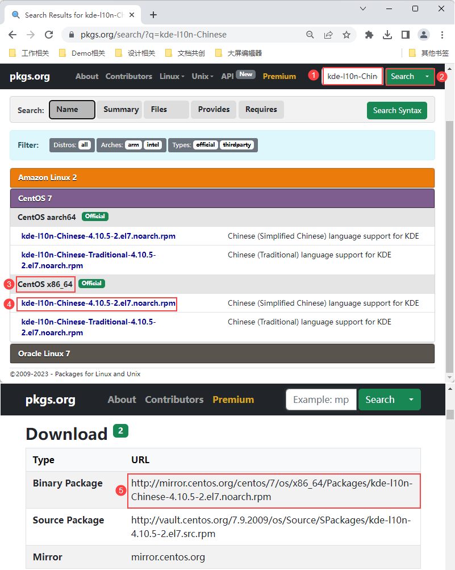Open the dropdown arrow beside top Search button
Viewport: 455px width, 570px height.
point(427,76)
